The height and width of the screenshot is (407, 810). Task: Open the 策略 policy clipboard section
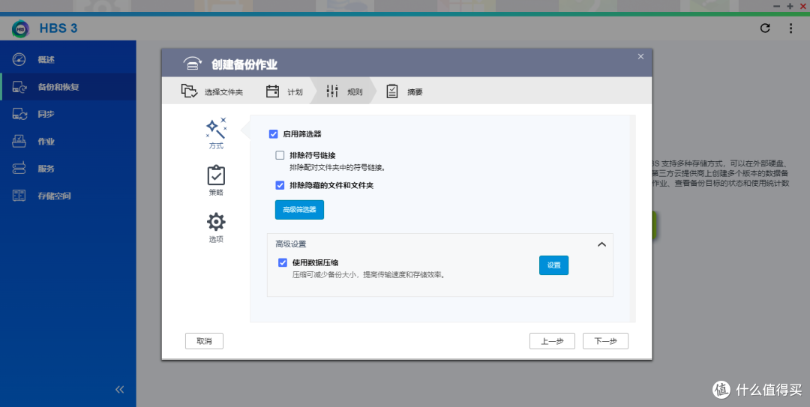216,180
